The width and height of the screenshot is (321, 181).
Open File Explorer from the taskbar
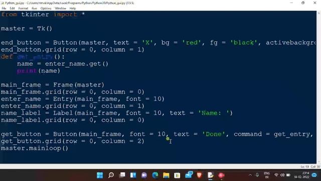[x=166, y=175]
